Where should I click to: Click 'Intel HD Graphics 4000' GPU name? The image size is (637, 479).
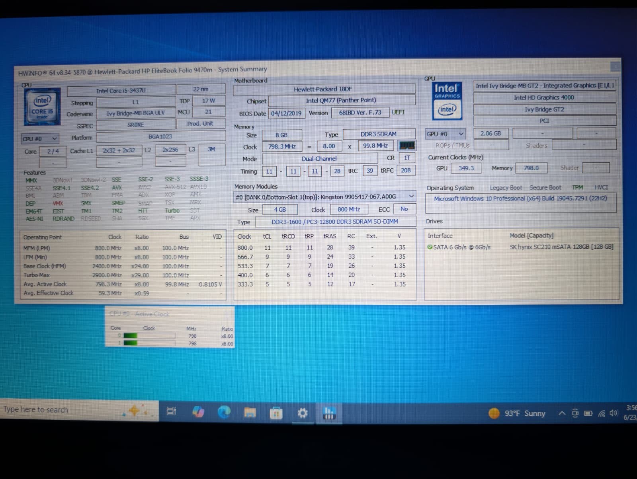(x=544, y=97)
